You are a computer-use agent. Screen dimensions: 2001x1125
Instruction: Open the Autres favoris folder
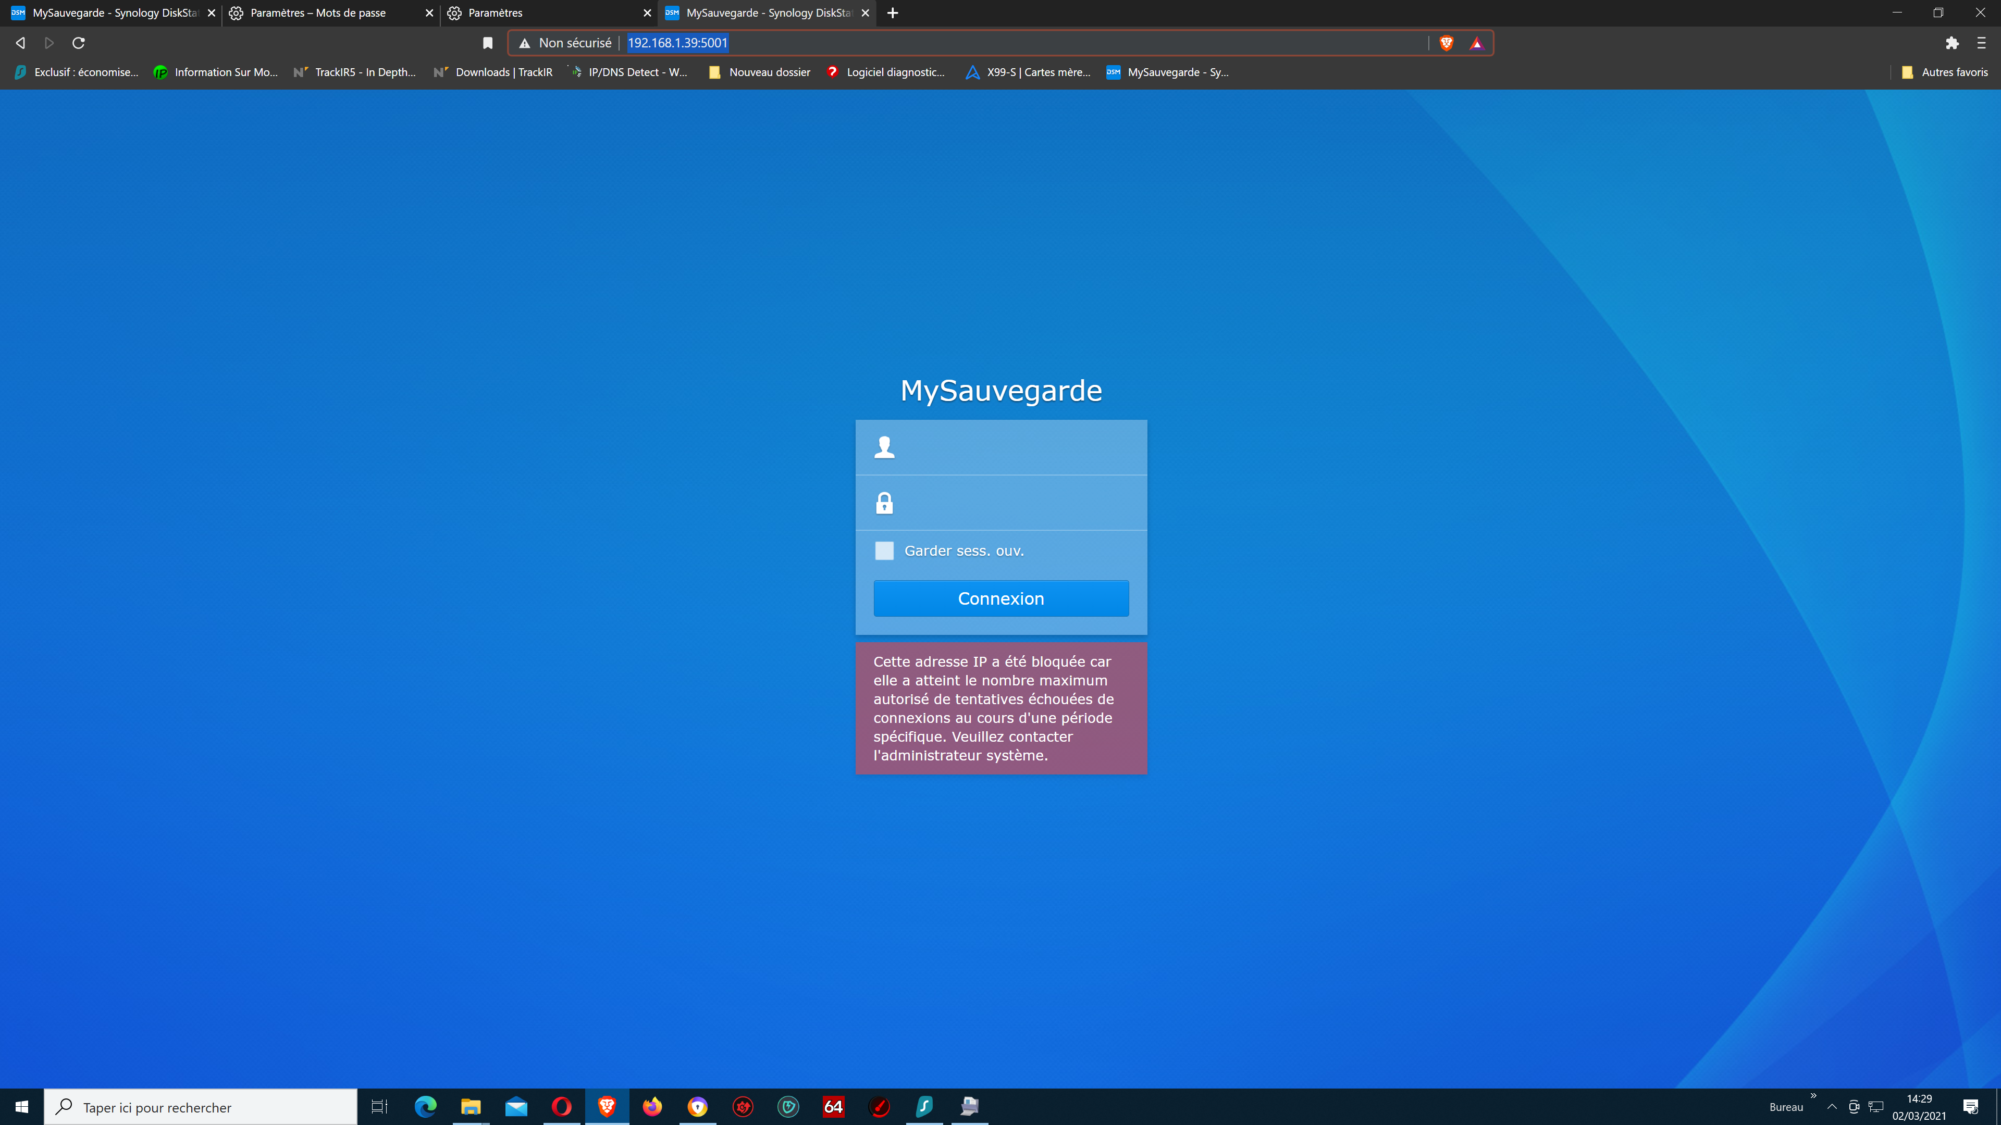(1944, 72)
